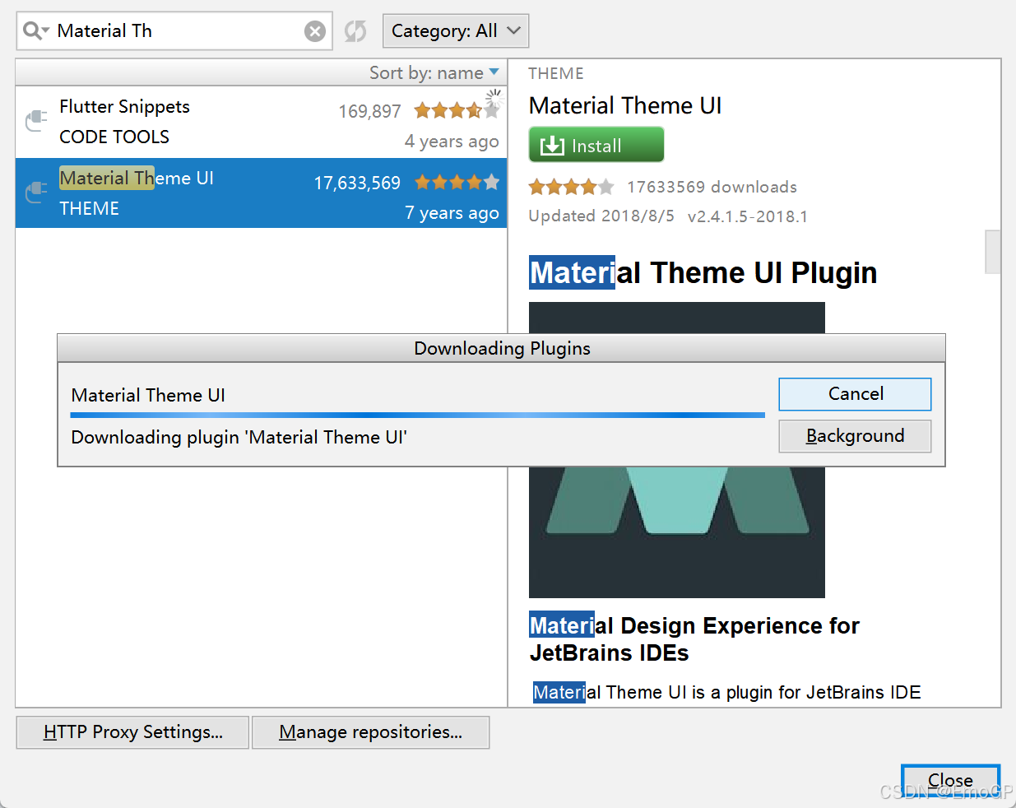Click star rating beside 17633569 downloads
The height and width of the screenshot is (808, 1016).
tap(571, 187)
